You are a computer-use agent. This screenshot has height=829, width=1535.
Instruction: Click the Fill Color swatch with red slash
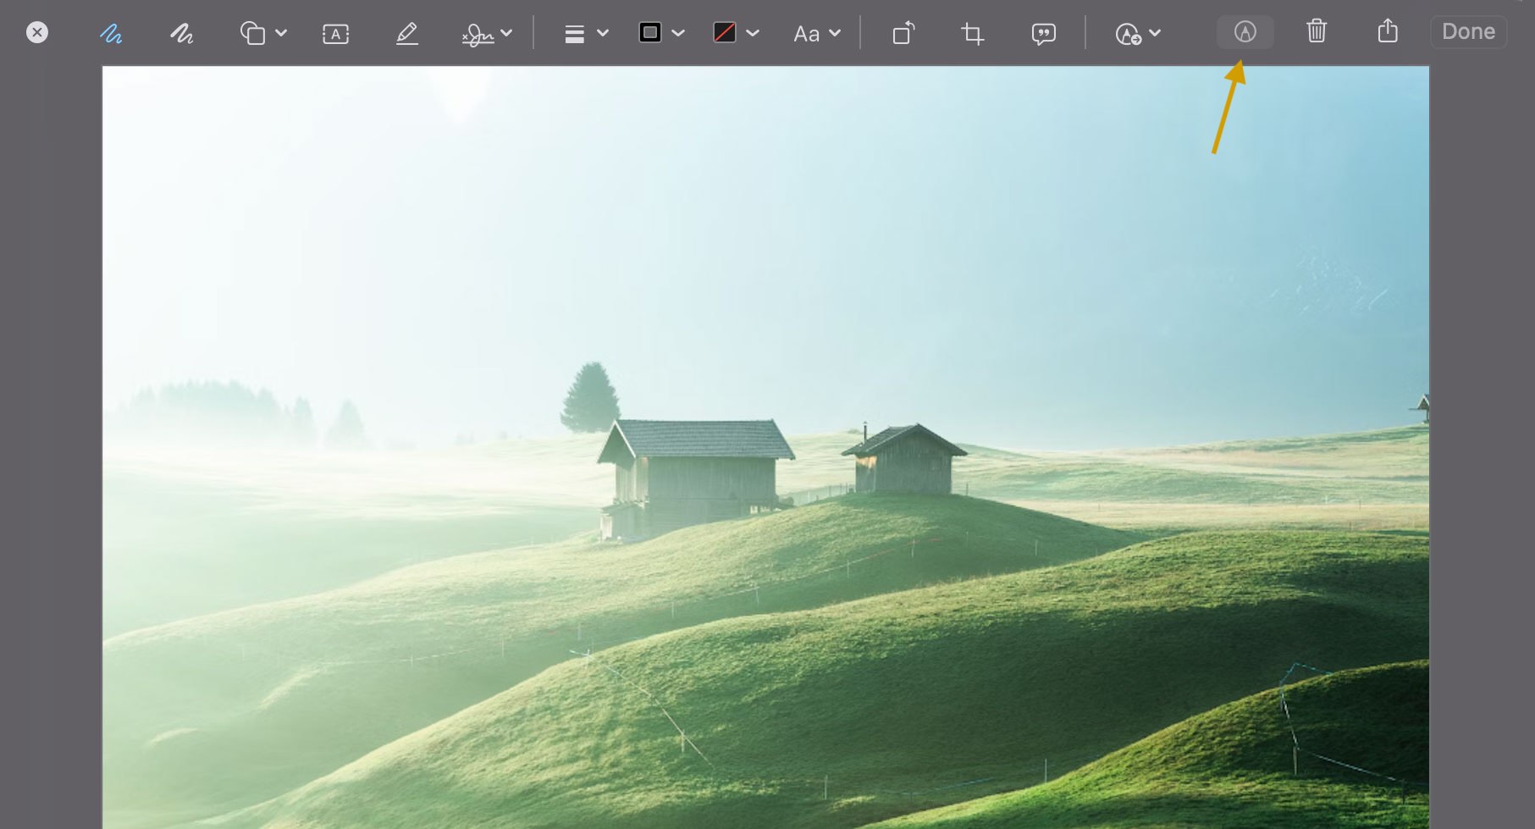pos(725,33)
